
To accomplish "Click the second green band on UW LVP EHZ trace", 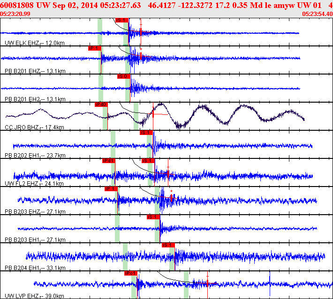I will (x=186, y=285).
